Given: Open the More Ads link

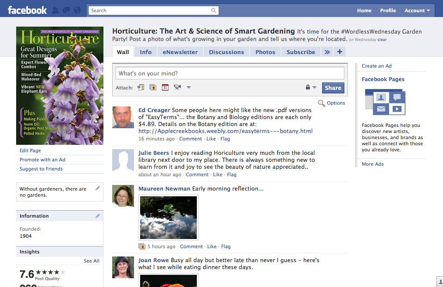Looking at the screenshot, I should (373, 164).
